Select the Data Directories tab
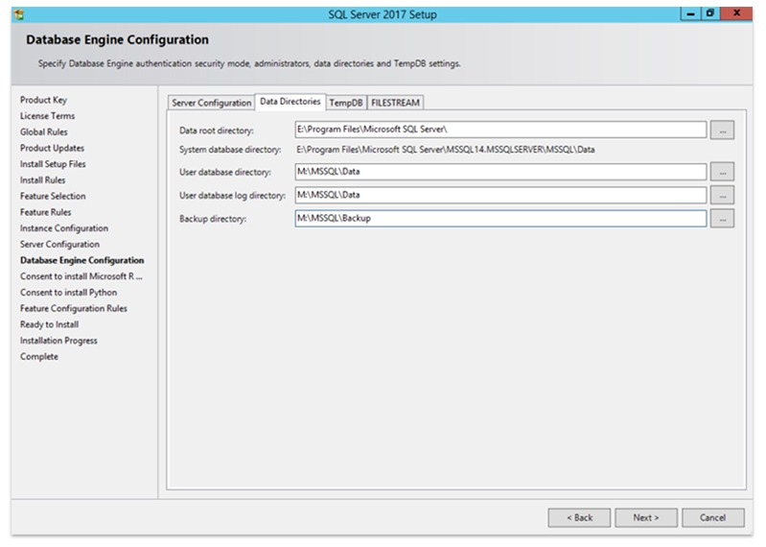766x547 pixels. point(290,102)
